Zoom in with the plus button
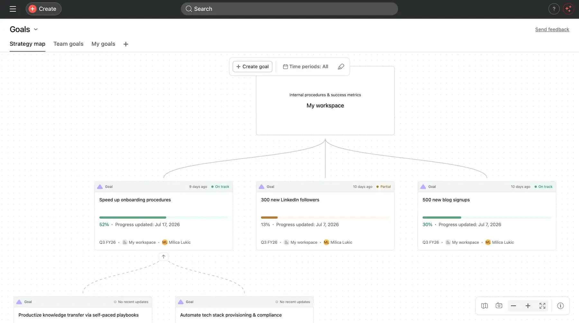Viewport: 579px width, 323px height. point(528,306)
